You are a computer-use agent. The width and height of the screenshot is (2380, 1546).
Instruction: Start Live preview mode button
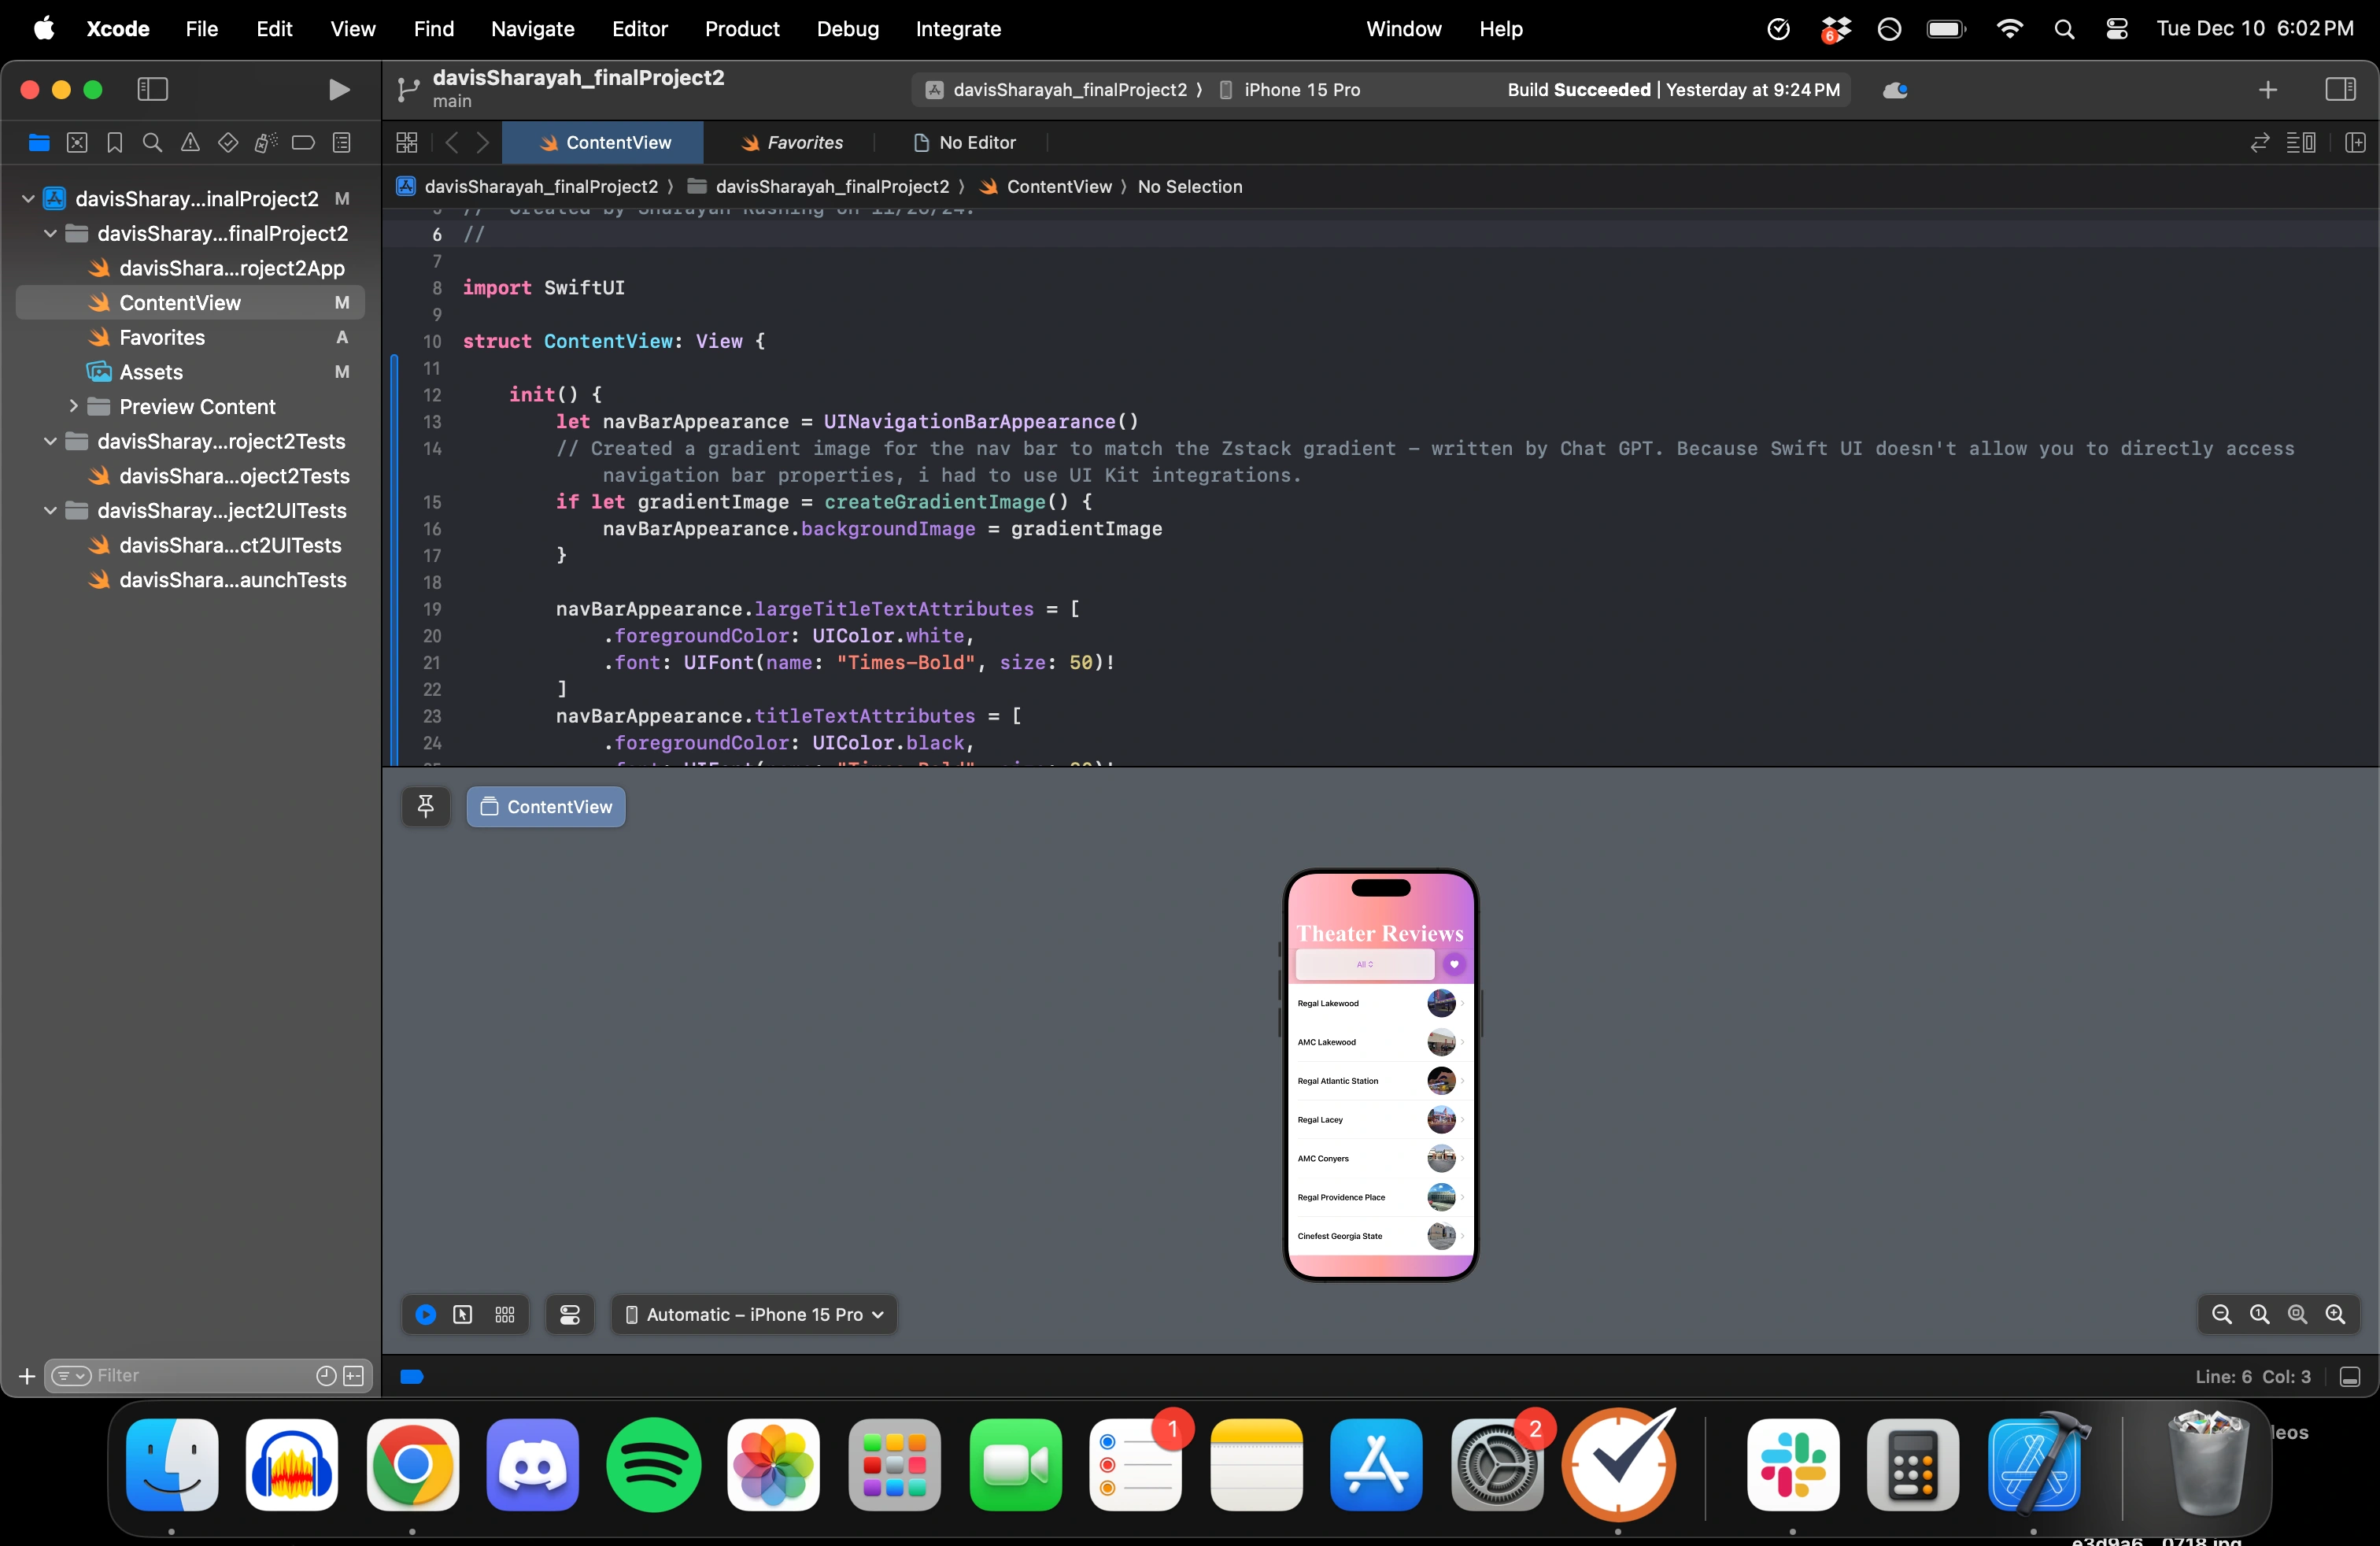point(425,1315)
